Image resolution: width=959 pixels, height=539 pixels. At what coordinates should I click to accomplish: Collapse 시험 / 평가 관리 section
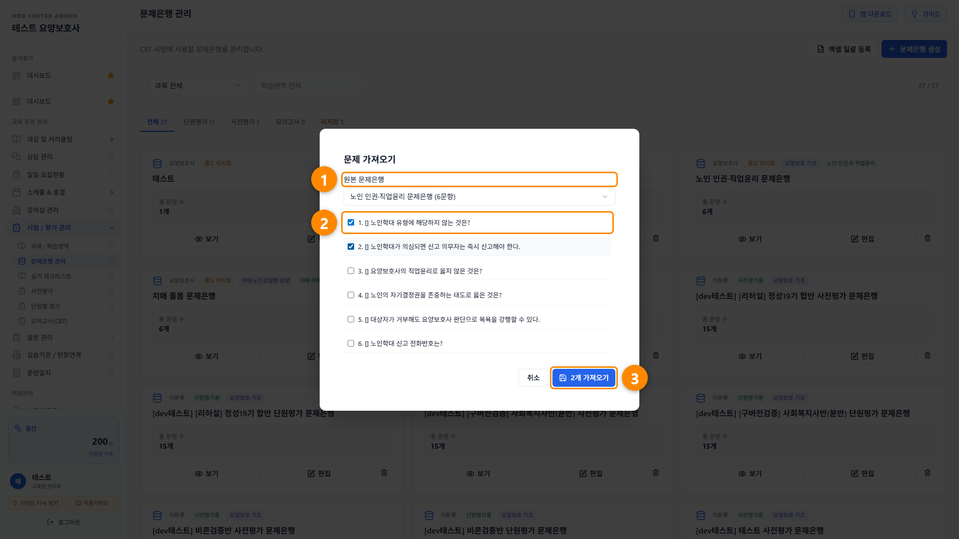[x=64, y=228]
